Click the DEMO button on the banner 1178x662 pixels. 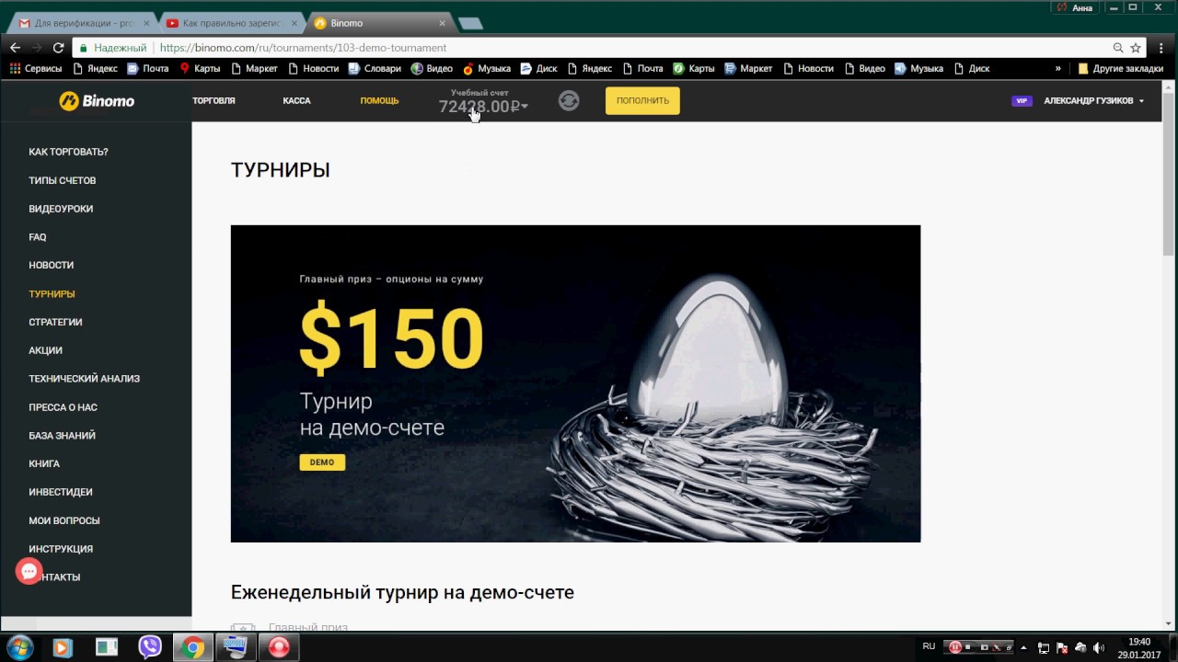click(322, 462)
